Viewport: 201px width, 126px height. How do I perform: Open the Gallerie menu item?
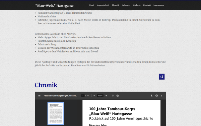pyautogui.click(x=137, y=5)
